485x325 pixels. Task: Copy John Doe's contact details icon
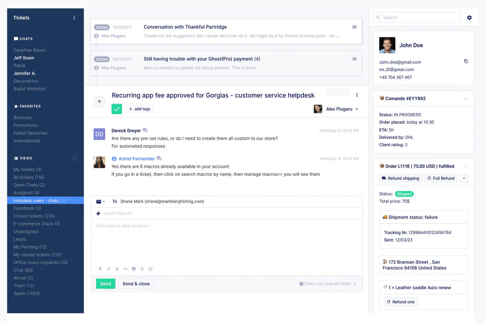(466, 61)
